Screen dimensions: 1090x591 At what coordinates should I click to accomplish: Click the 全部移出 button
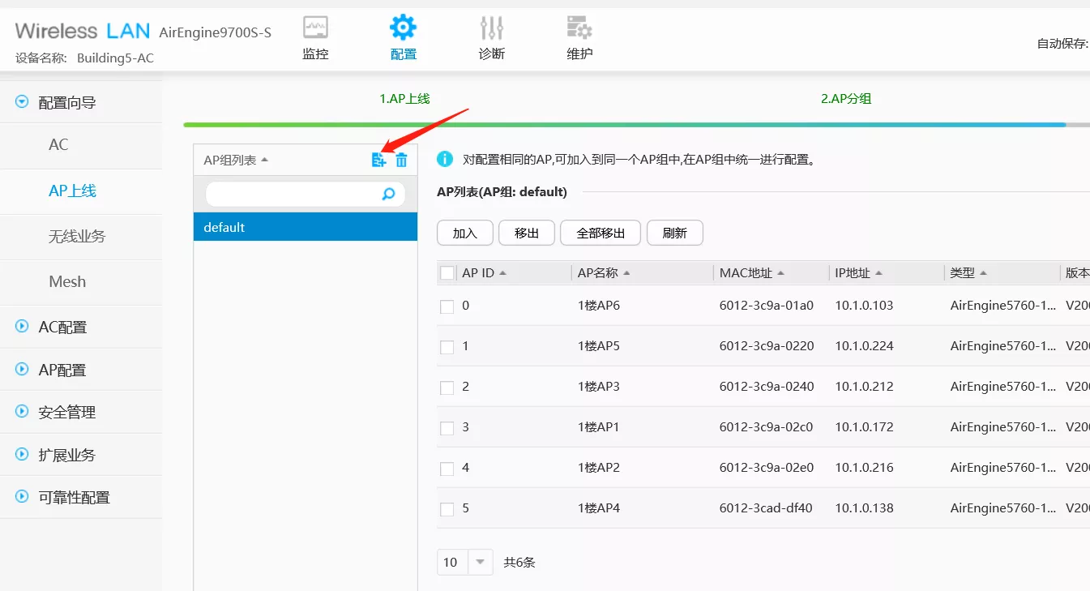(x=601, y=233)
